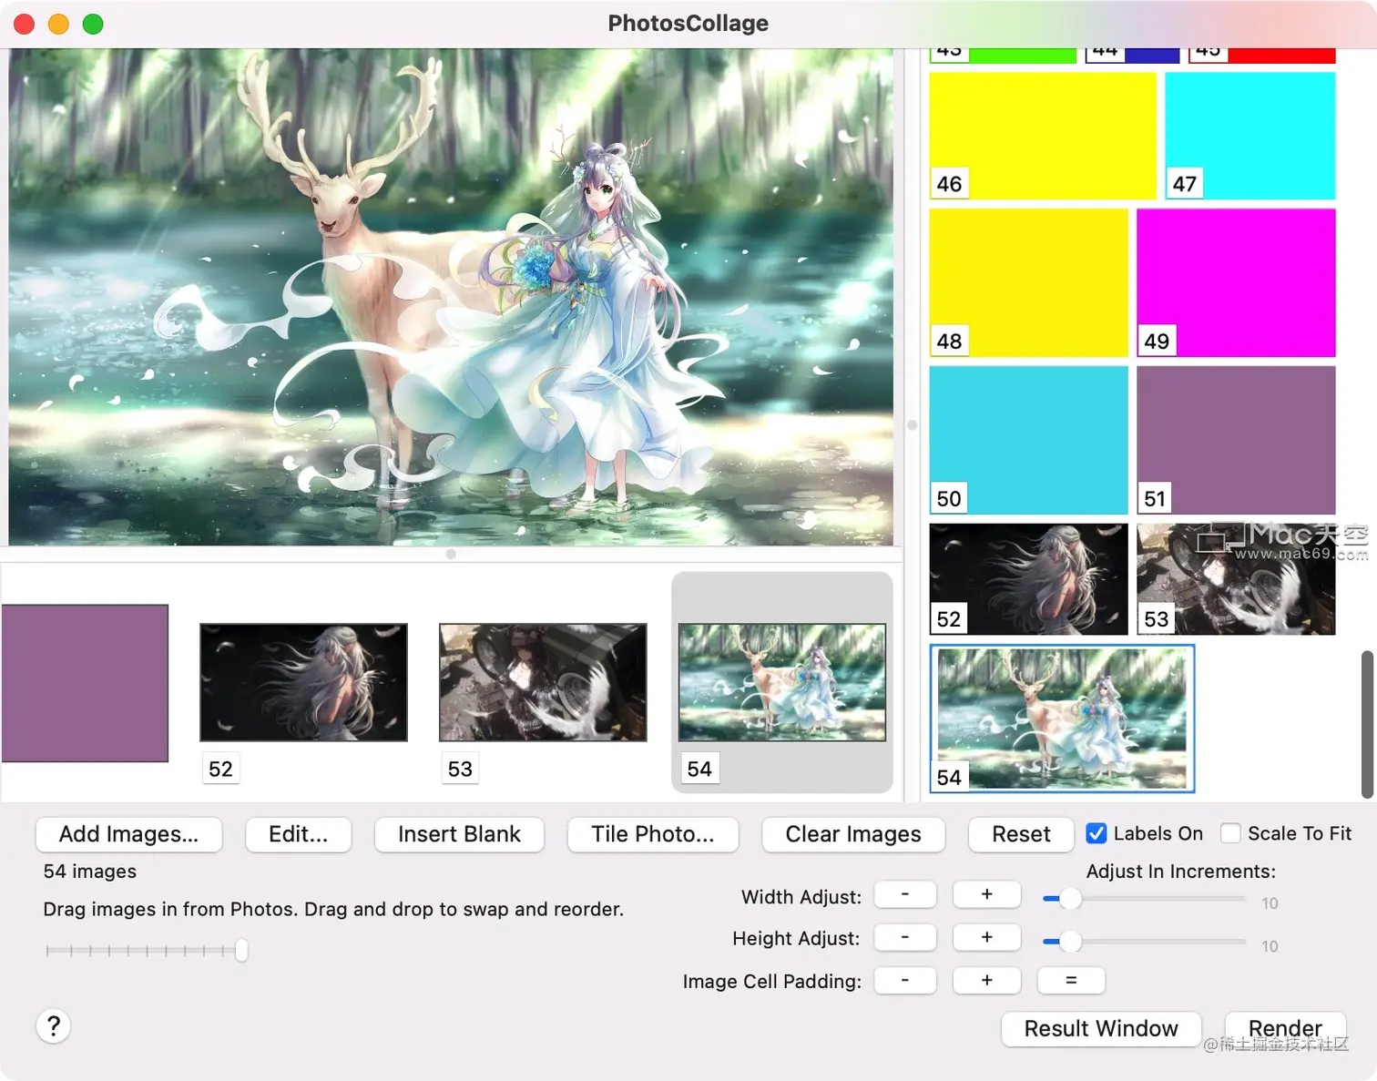Select magenta collage cell 49
This screenshot has height=1081, width=1377.
pos(1236,283)
